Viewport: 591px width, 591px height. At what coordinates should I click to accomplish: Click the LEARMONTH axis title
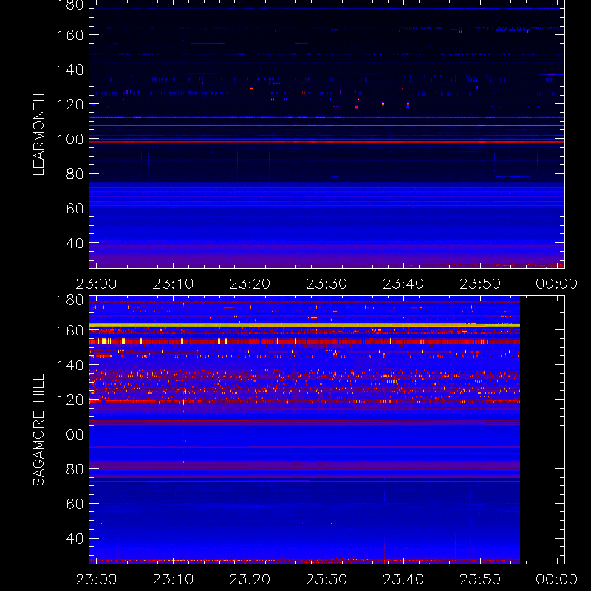[38, 134]
